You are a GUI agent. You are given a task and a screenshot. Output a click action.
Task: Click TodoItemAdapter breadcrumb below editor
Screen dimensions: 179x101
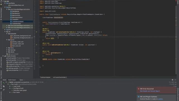45,77
